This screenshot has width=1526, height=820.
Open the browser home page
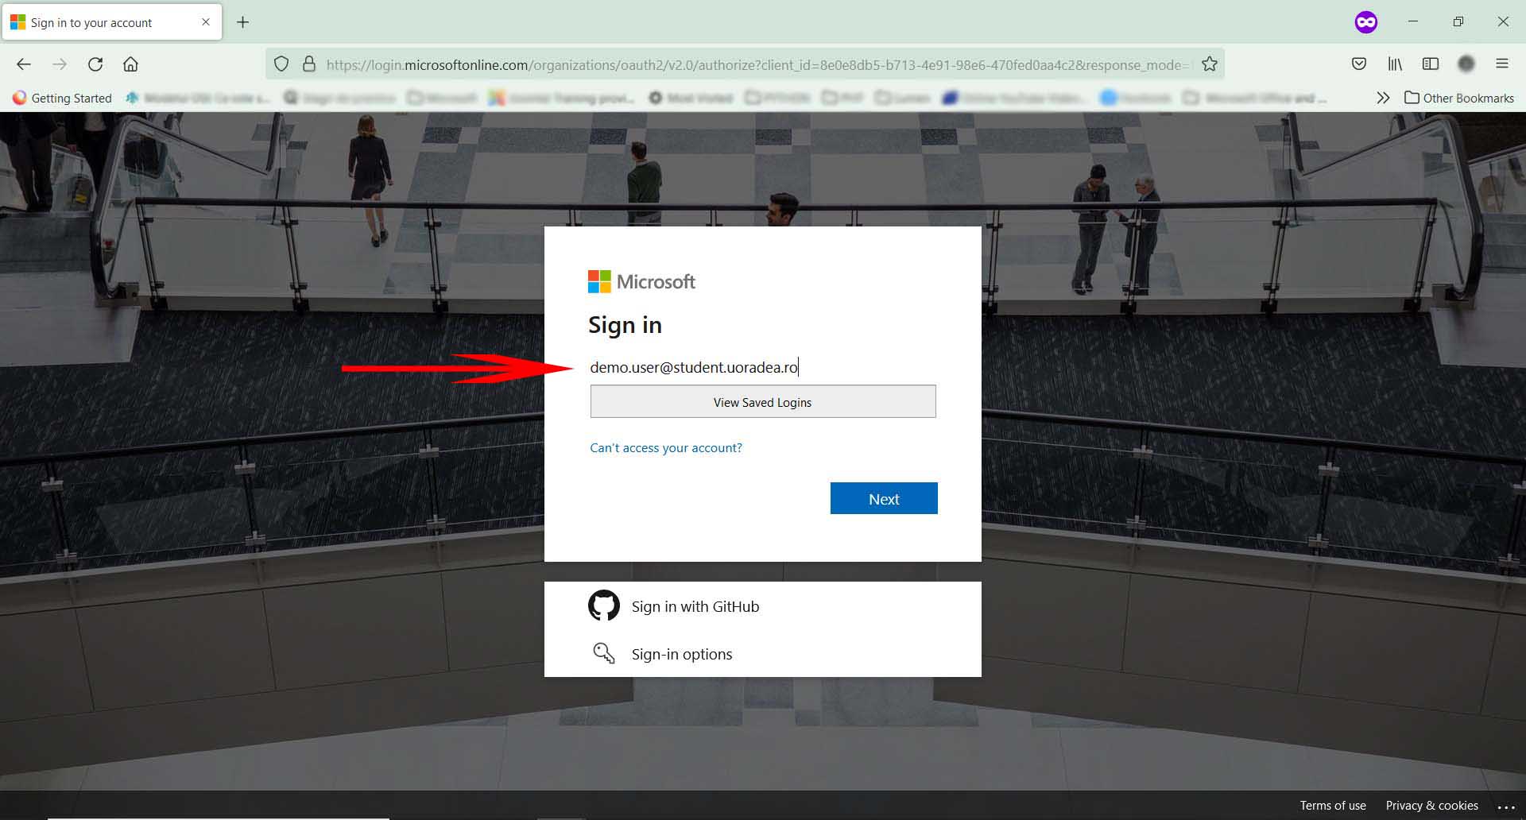pos(131,64)
